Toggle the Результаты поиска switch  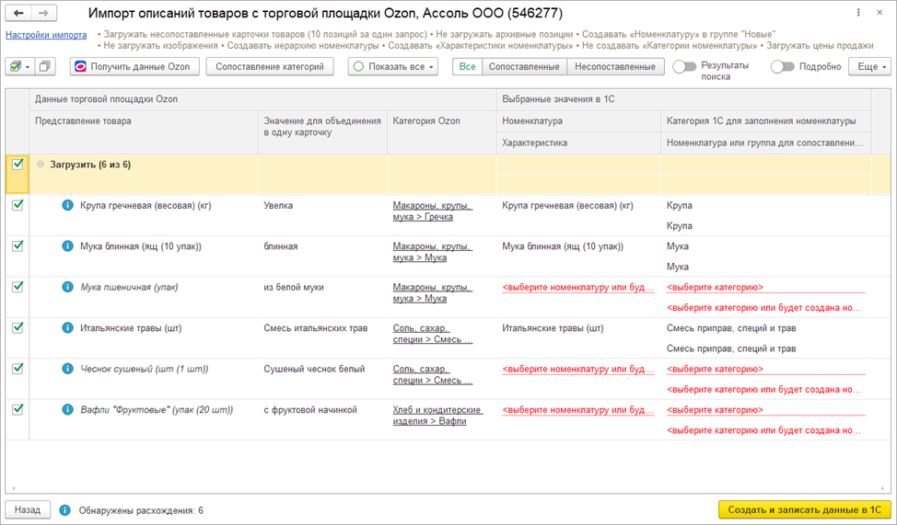tap(684, 67)
